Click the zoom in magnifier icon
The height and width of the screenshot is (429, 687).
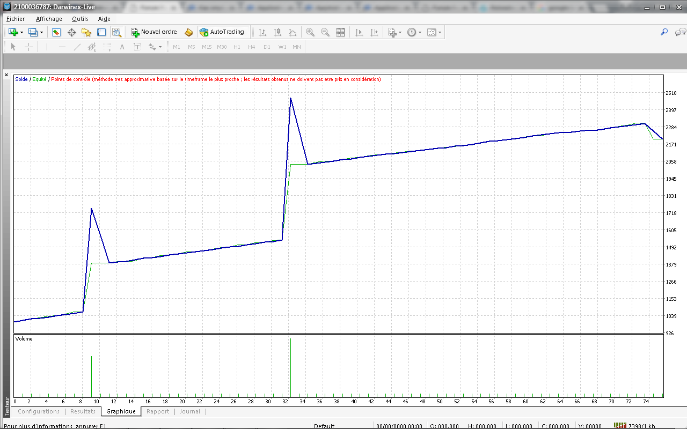coord(310,32)
